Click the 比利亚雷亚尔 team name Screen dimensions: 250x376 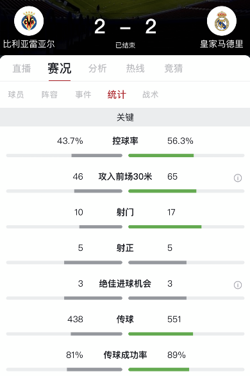coord(29,44)
